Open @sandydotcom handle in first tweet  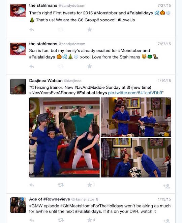coord(72,5)
